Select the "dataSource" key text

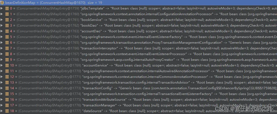93,111
